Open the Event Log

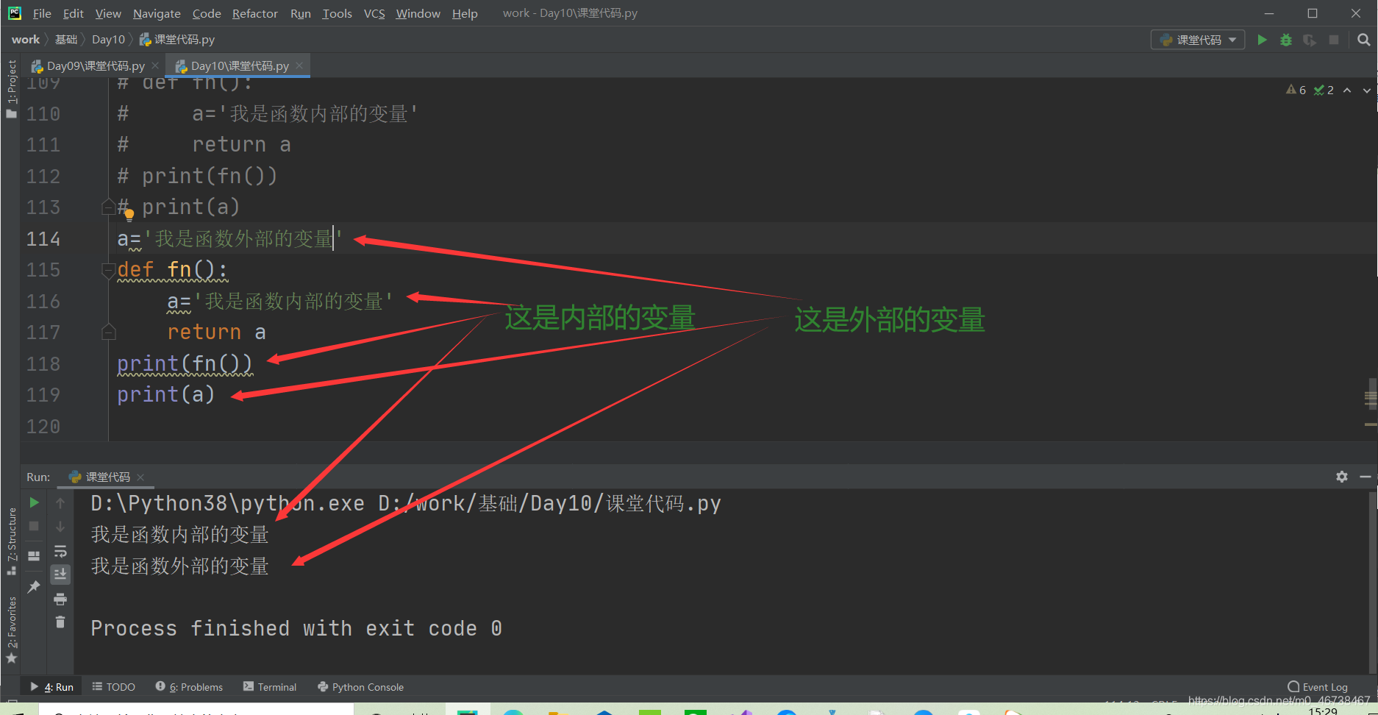click(1318, 687)
